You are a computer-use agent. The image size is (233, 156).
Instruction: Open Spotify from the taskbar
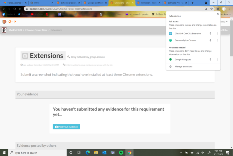pyautogui.click(x=121, y=153)
